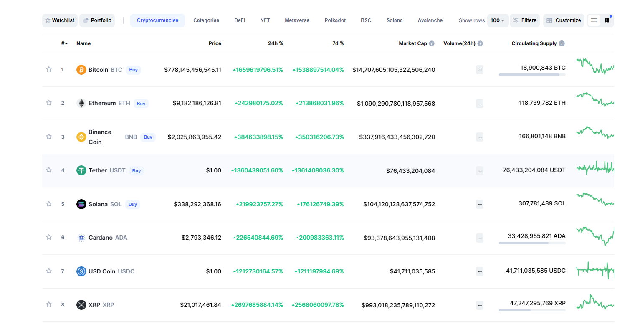The width and height of the screenshot is (640, 324).
Task: Click the info icon next to Market Cap
Action: pyautogui.click(x=431, y=43)
